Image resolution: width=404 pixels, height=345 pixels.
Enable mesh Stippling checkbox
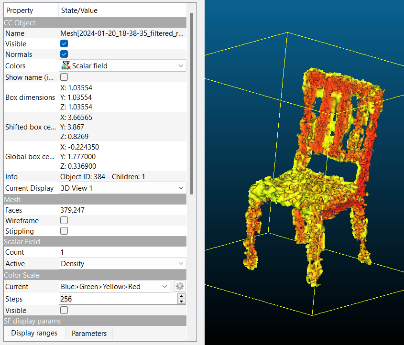pyautogui.click(x=64, y=231)
